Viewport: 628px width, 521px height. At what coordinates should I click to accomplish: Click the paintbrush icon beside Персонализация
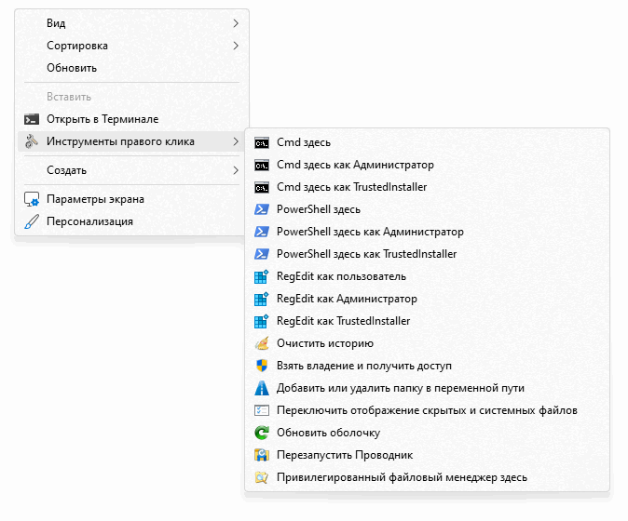click(32, 221)
